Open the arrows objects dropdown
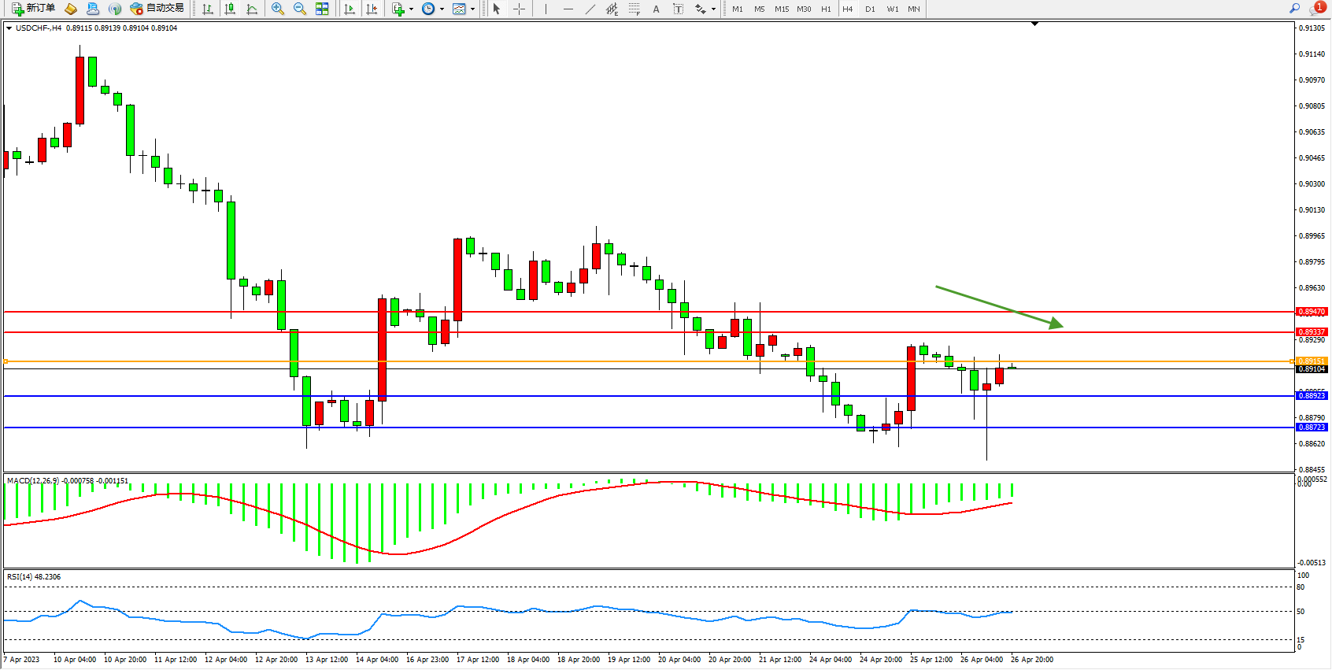Screen dimensions: 1332x670 pos(713,9)
